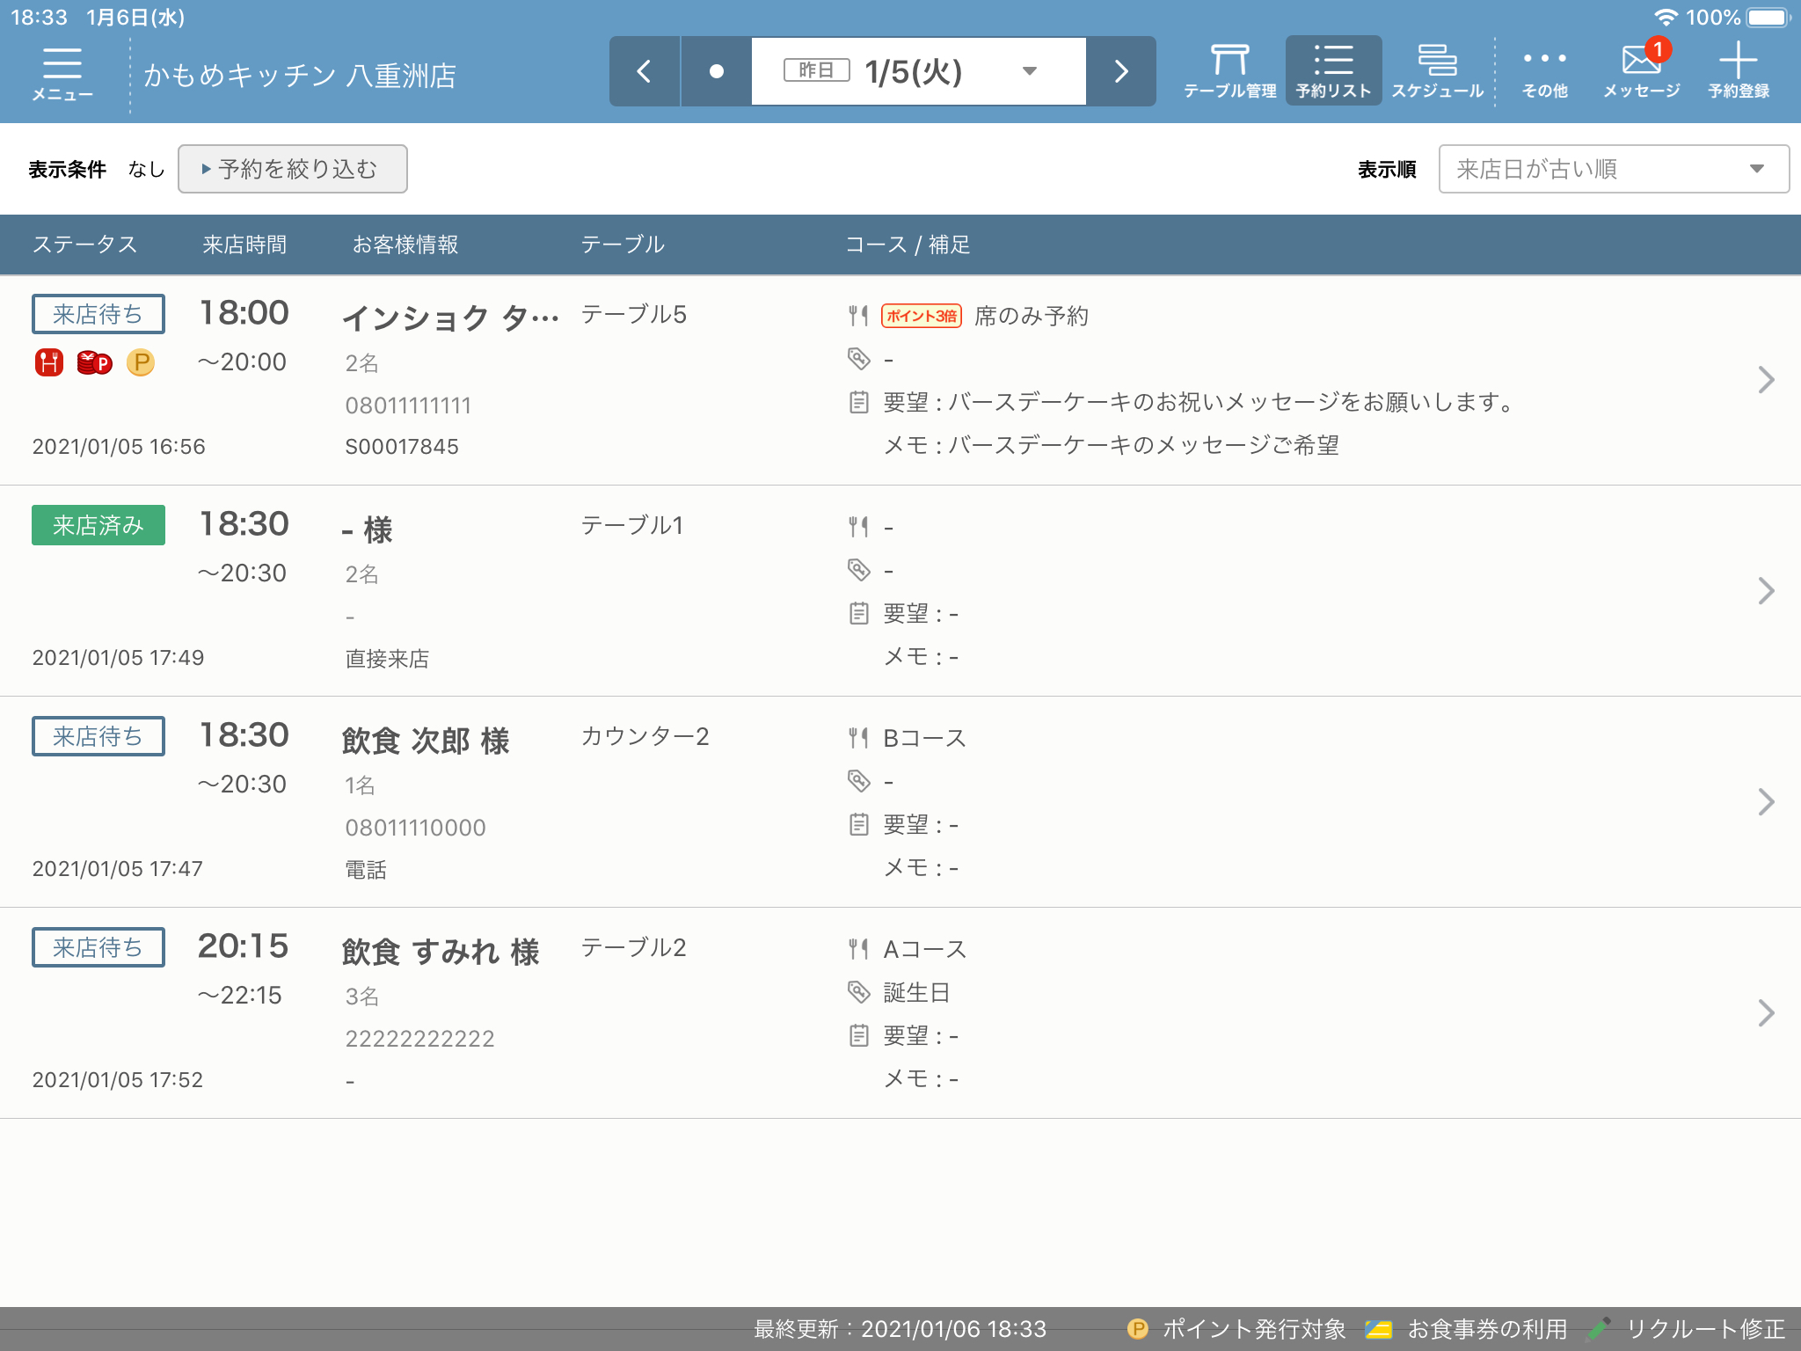The width and height of the screenshot is (1801, 1351).
Task: Click the 最終更新 timestamp in footer
Action: (x=900, y=1329)
